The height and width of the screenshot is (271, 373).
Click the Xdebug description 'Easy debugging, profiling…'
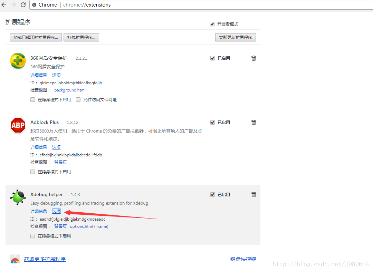(x=89, y=203)
